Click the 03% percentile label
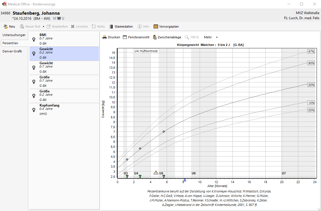The image size is (321, 211). coord(311,110)
